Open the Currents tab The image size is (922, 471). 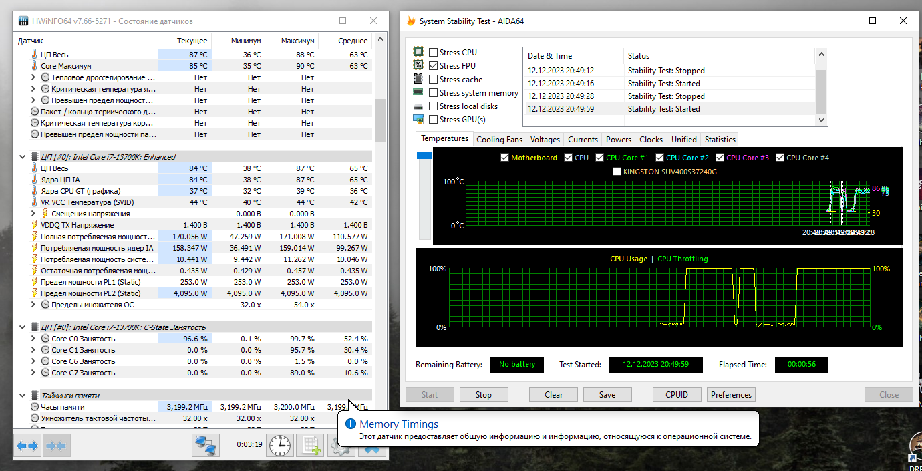pyautogui.click(x=583, y=140)
